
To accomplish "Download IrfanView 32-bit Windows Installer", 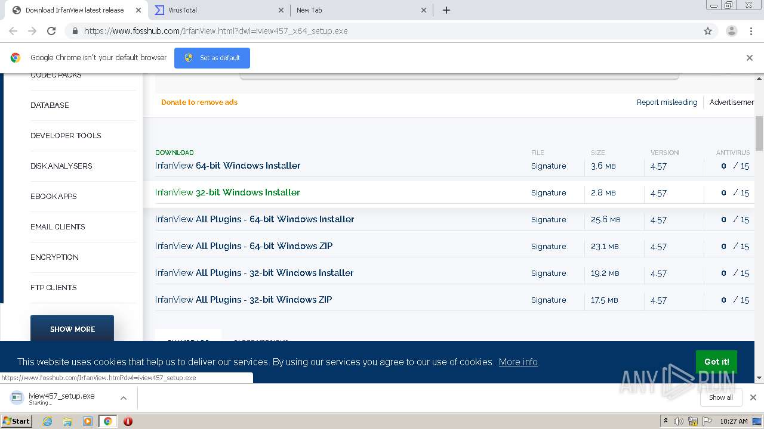I will pos(227,192).
